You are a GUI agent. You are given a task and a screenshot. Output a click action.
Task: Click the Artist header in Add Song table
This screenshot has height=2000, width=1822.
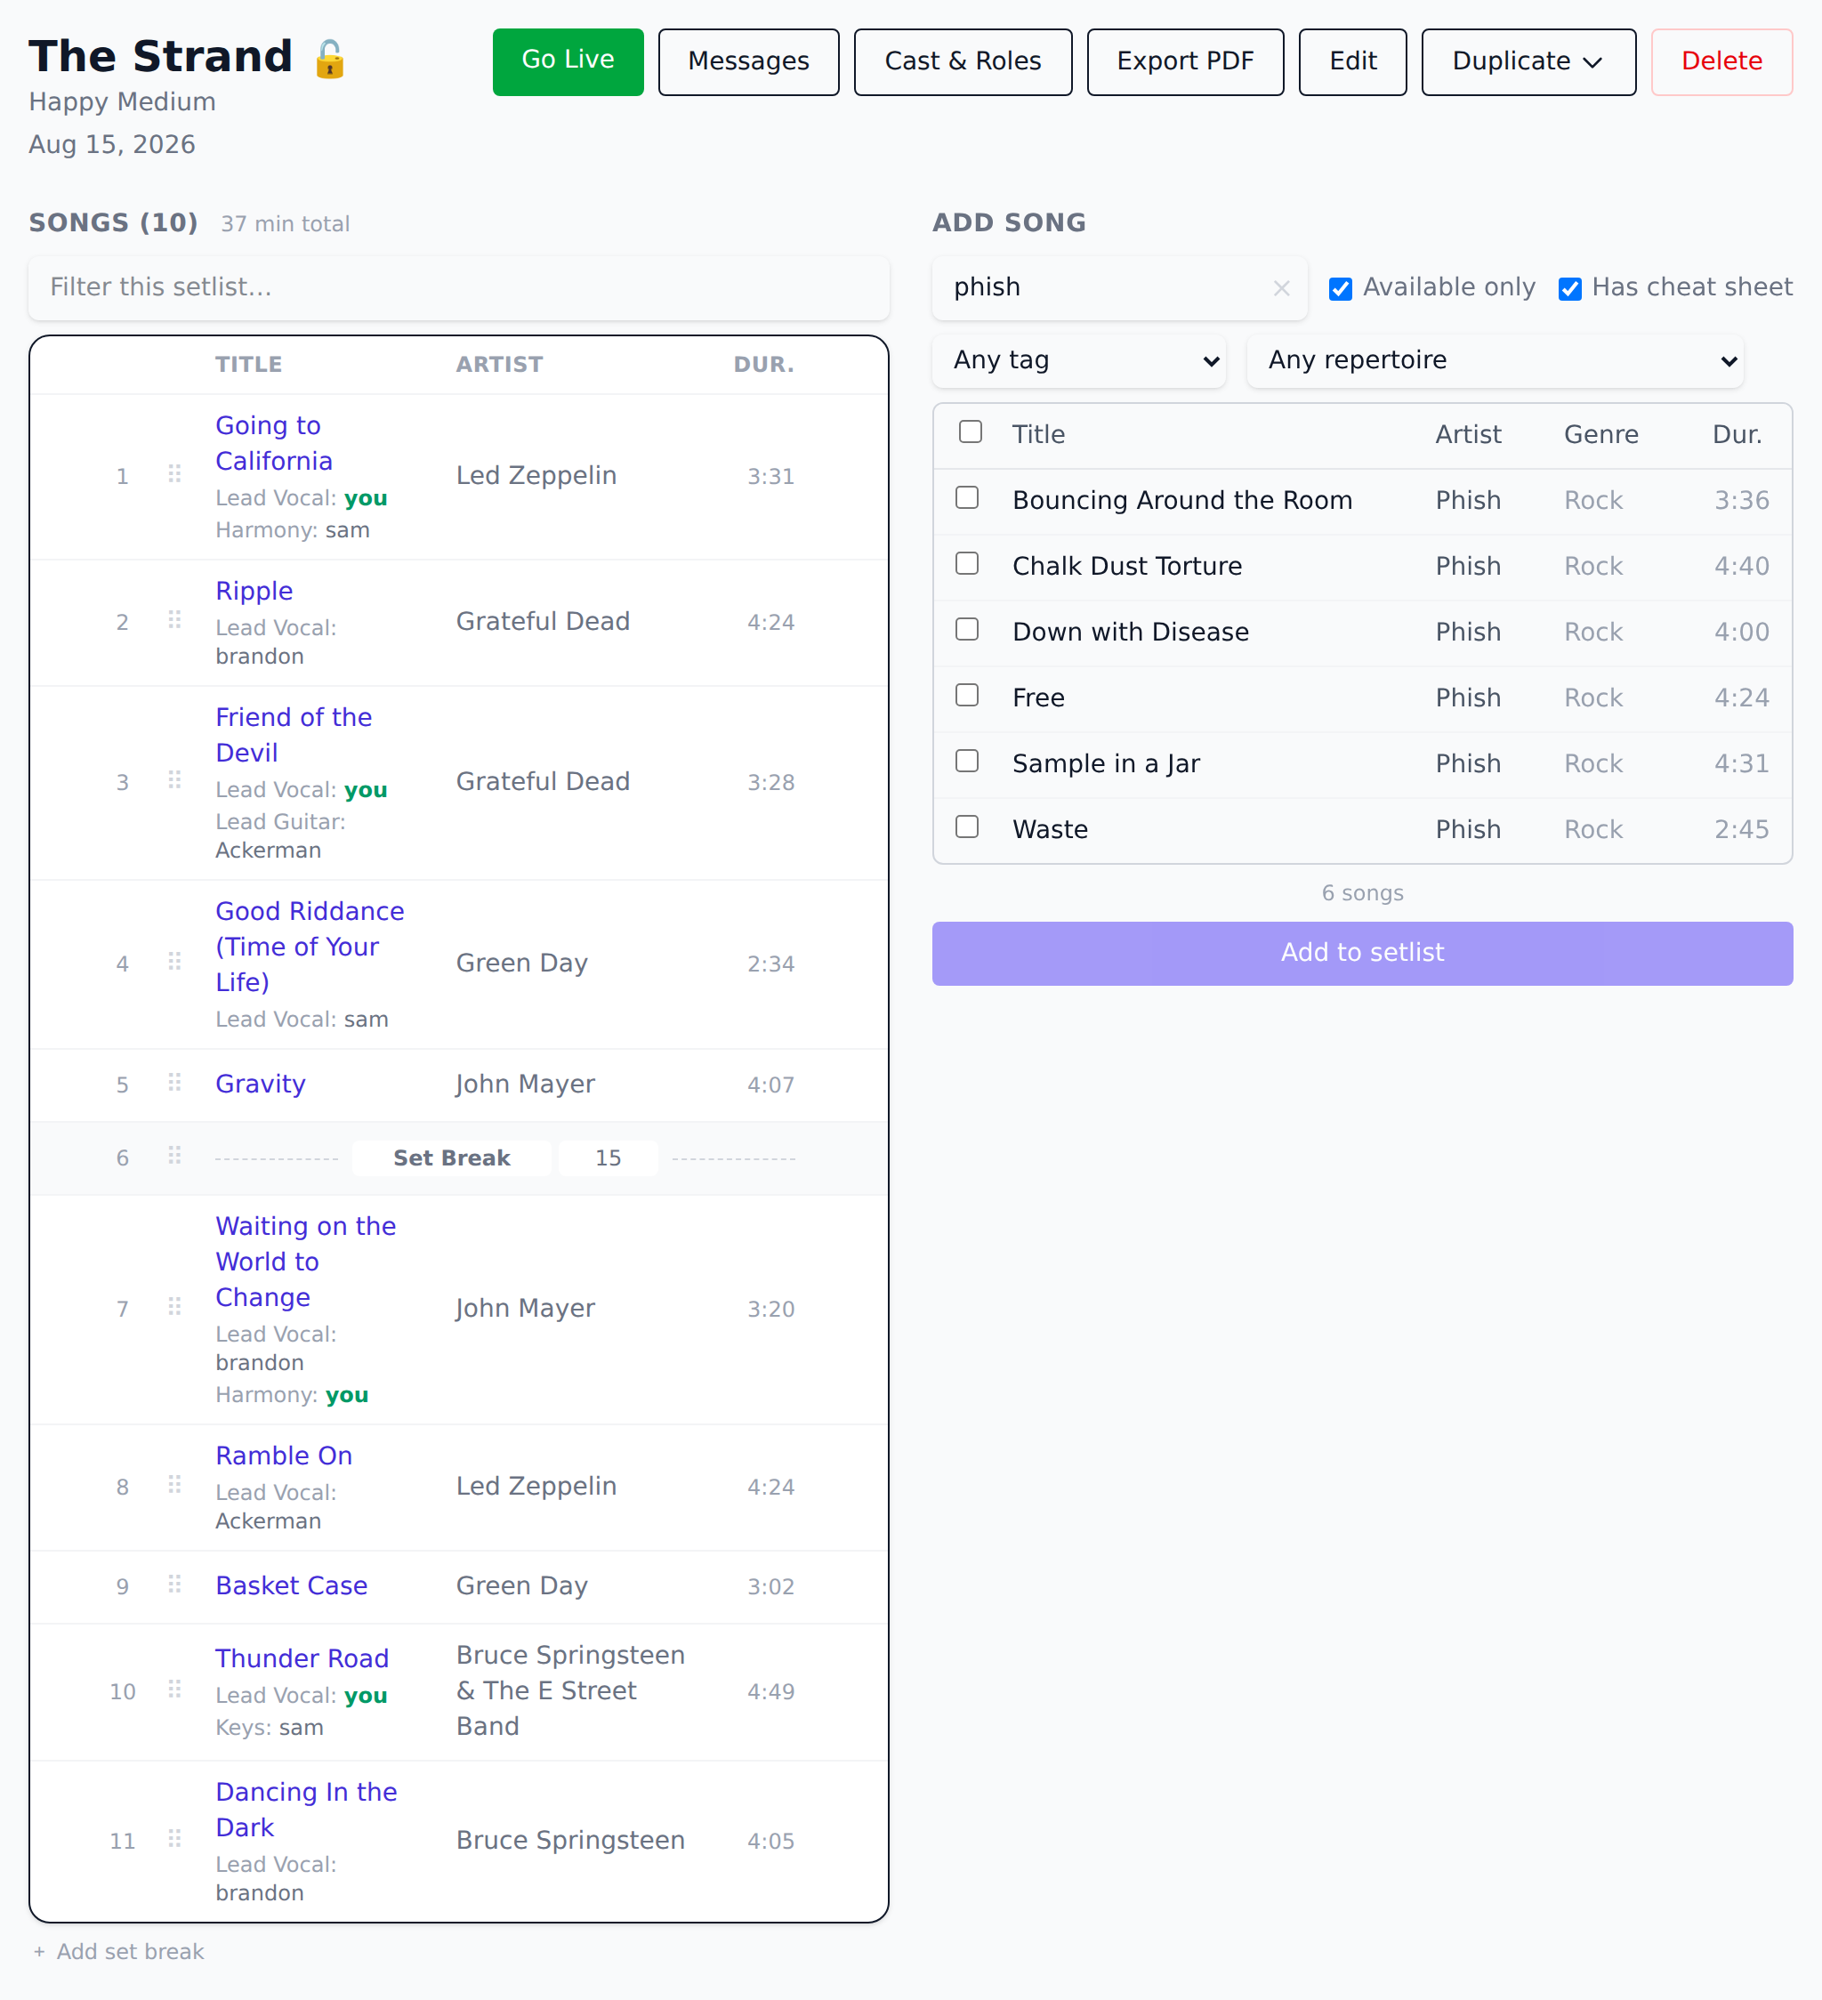1468,434
